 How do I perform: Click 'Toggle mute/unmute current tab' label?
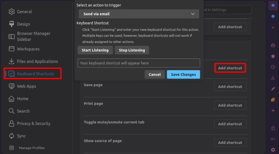click(114, 122)
